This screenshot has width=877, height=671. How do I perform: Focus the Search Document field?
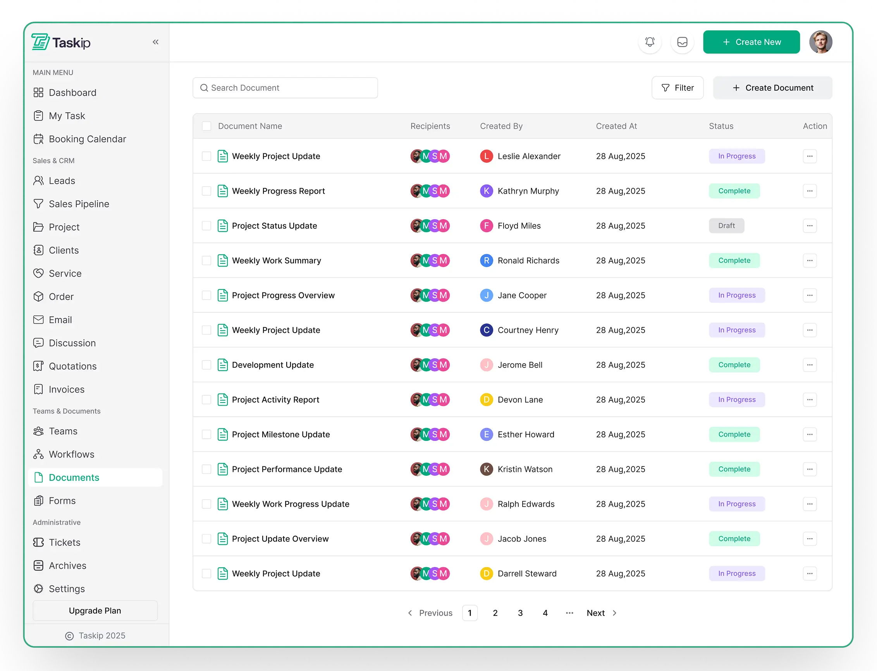click(285, 88)
